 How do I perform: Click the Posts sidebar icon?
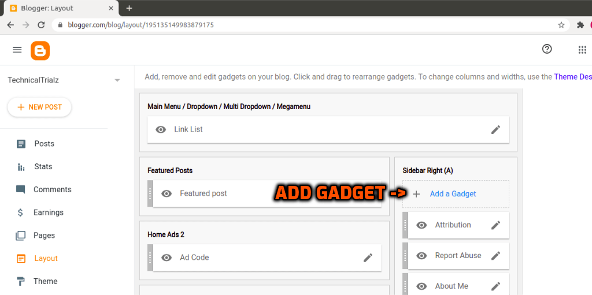click(x=21, y=144)
